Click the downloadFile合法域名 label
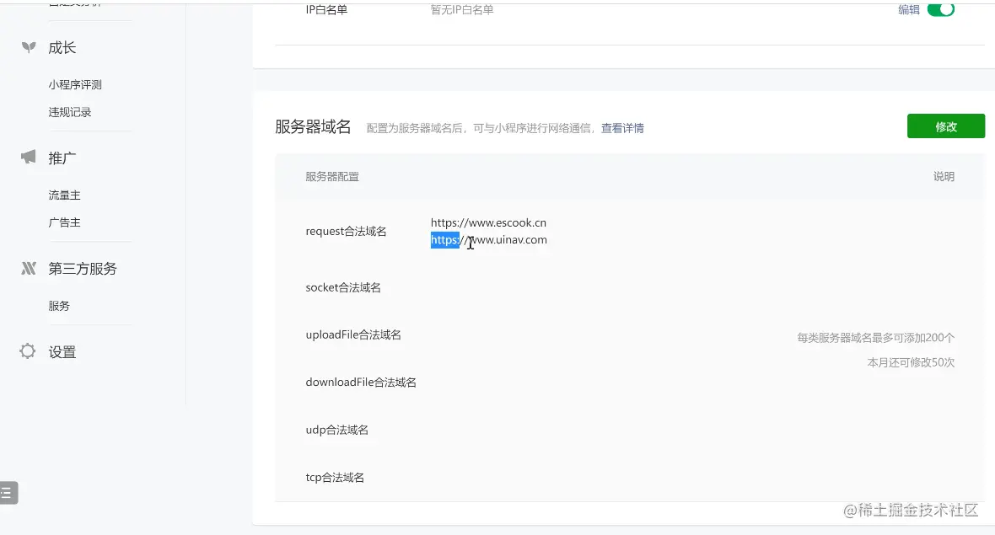Screen dimensions: 995x535 [x=360, y=383]
